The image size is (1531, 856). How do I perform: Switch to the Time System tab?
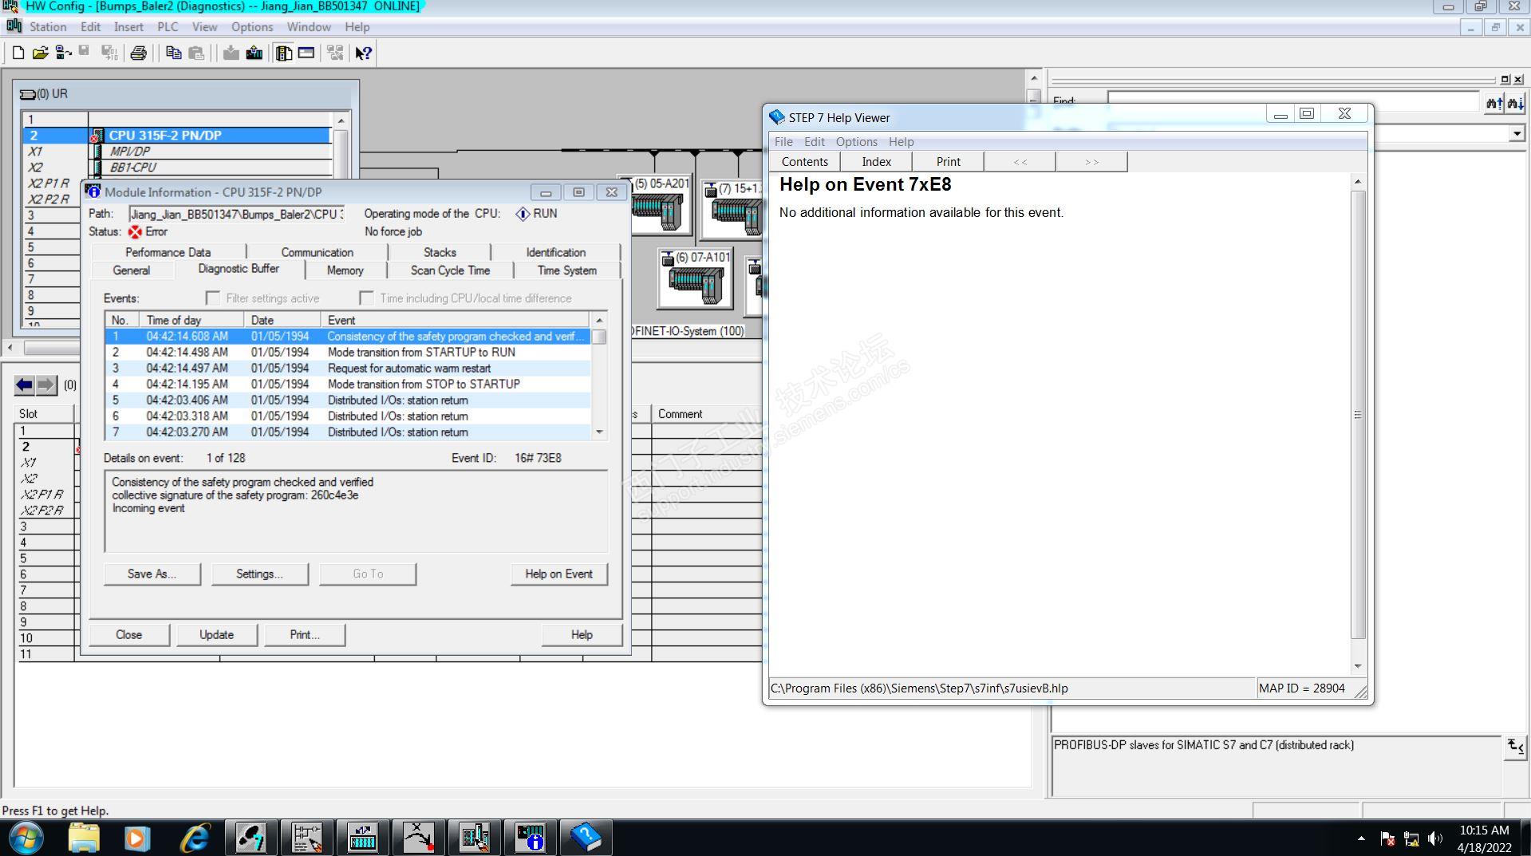[566, 270]
